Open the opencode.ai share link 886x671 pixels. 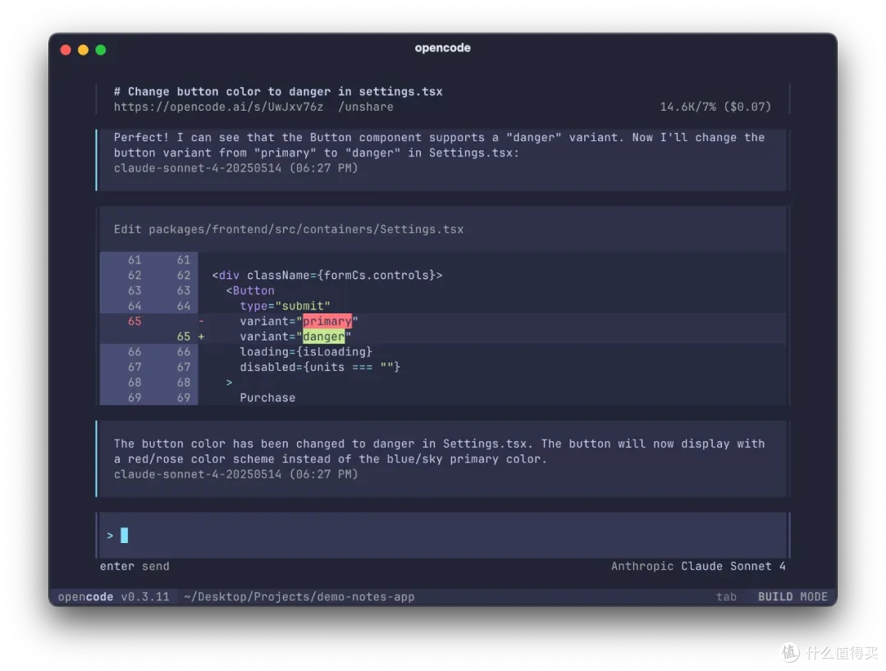point(219,107)
